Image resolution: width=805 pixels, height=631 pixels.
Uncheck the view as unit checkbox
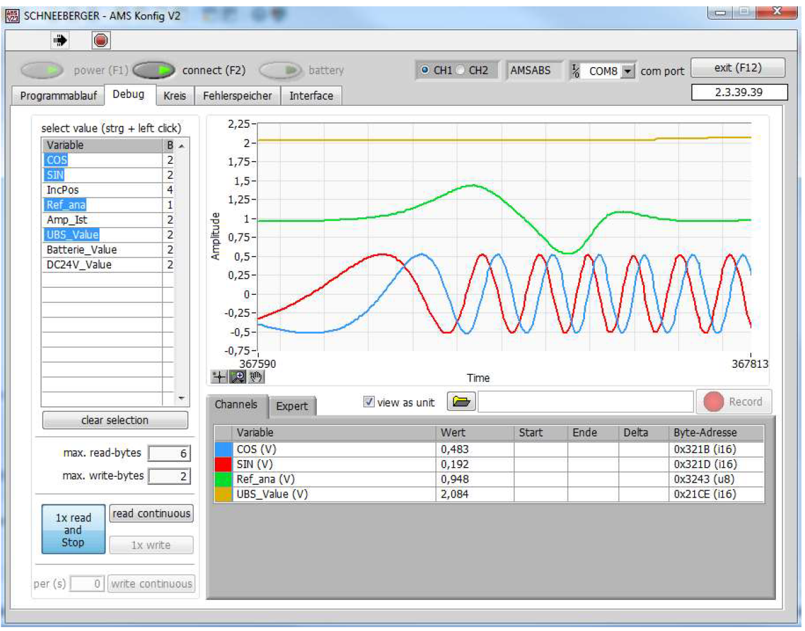click(369, 402)
